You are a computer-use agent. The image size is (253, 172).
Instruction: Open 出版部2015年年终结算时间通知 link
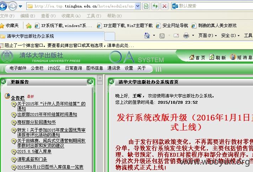47,114
